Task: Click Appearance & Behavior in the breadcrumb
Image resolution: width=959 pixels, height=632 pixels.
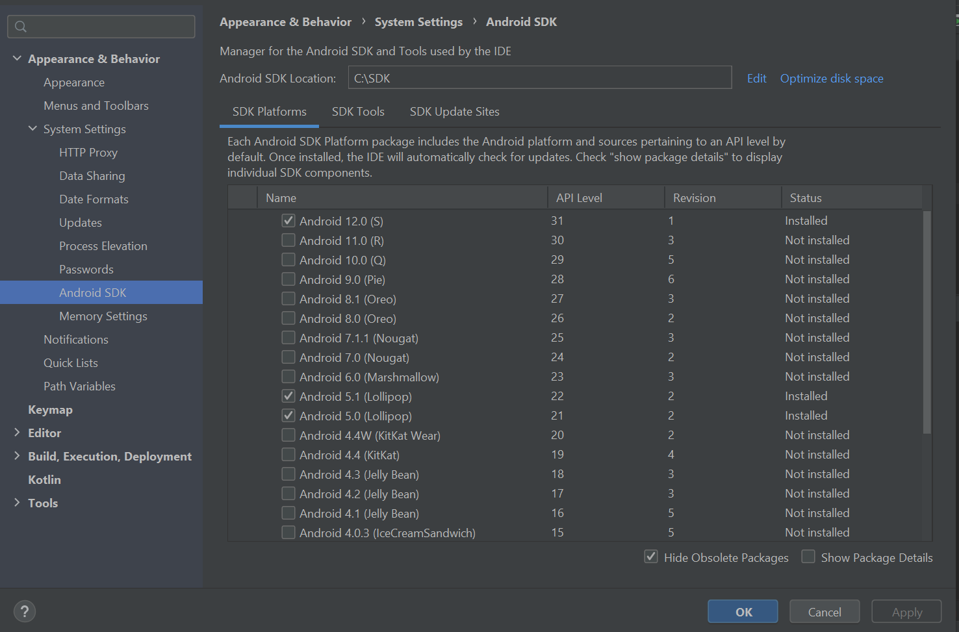Action: [285, 22]
